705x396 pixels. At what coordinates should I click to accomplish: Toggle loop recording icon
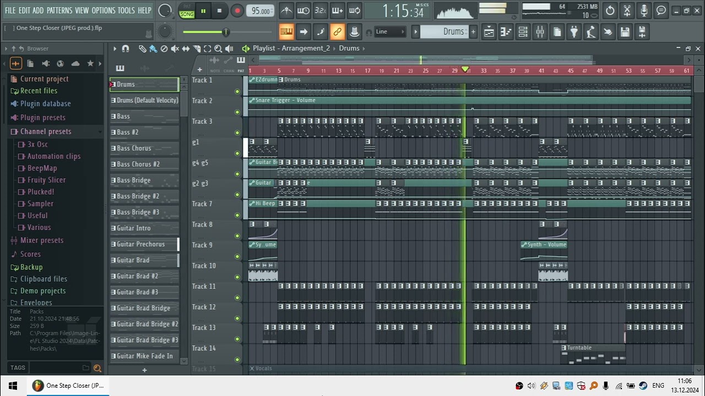[x=355, y=10]
